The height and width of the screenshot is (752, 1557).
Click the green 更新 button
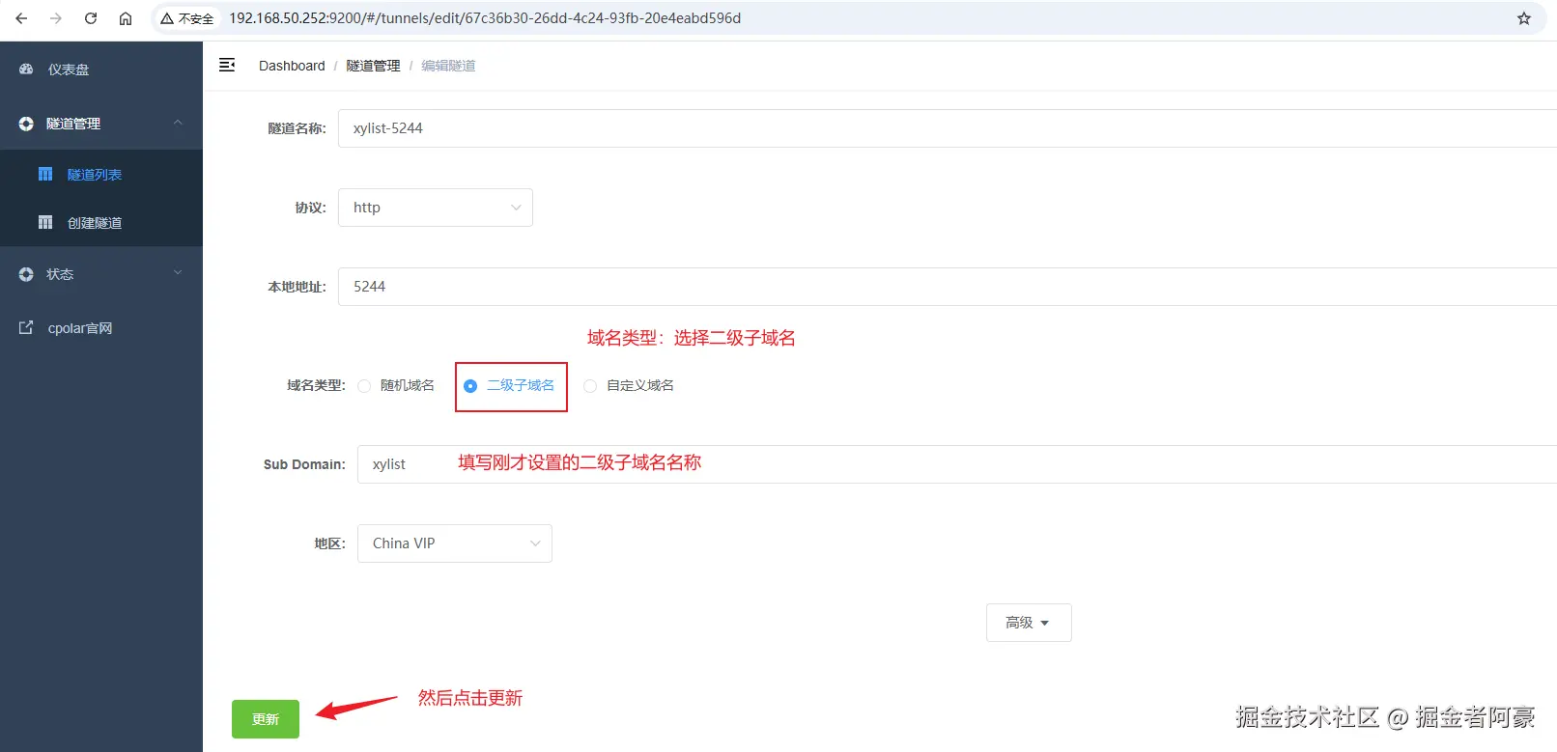pos(266,719)
